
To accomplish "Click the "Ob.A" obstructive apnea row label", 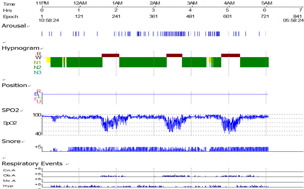I will [9, 175].
